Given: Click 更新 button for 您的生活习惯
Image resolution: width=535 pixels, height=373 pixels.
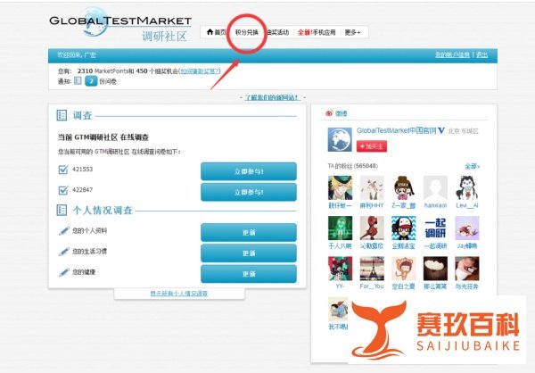Looking at the screenshot, I should 249,253.
